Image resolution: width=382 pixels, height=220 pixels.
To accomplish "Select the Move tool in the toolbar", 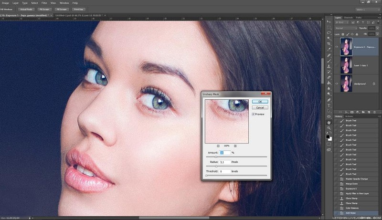I will point(329,22).
